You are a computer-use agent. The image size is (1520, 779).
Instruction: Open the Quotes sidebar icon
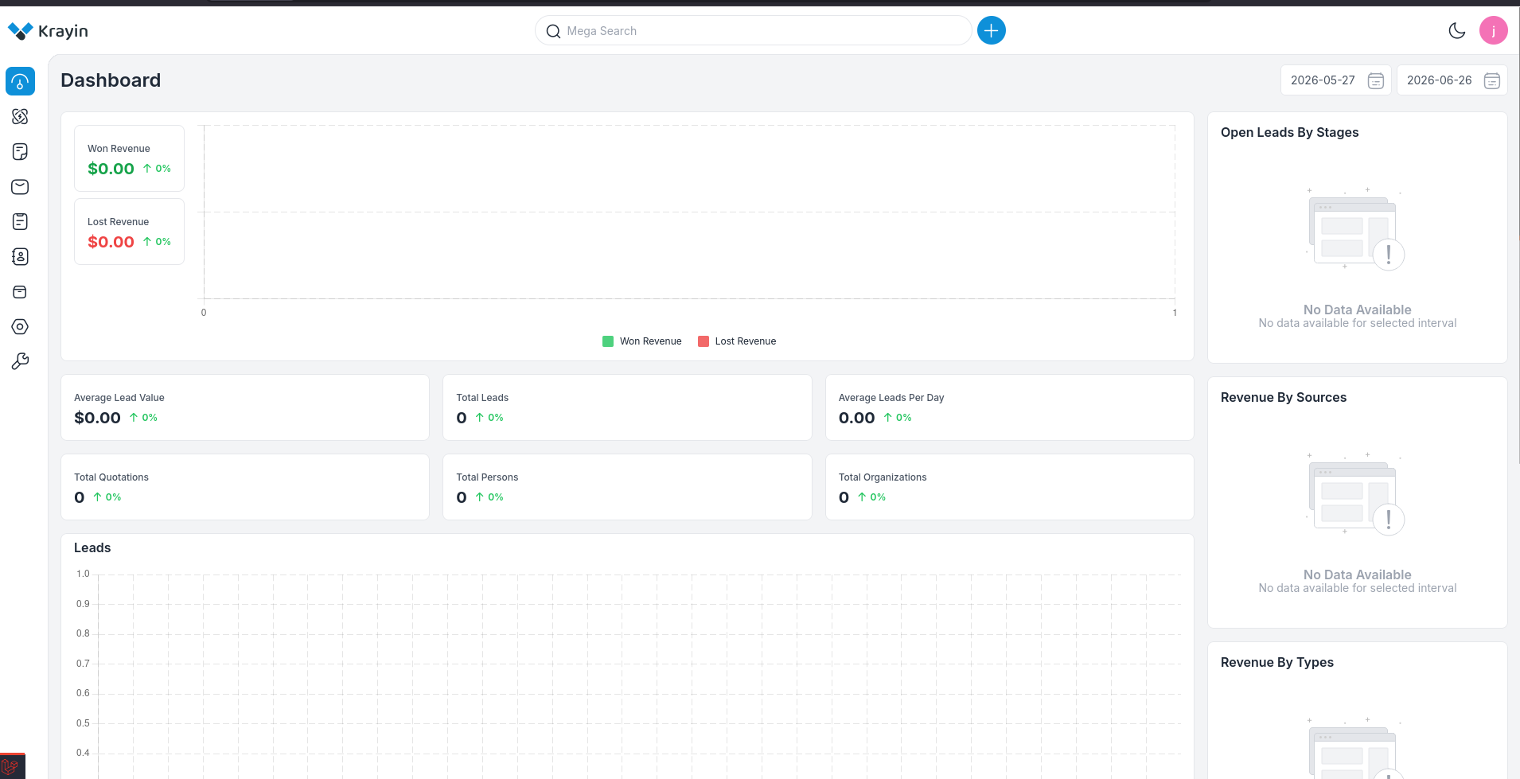(x=20, y=151)
